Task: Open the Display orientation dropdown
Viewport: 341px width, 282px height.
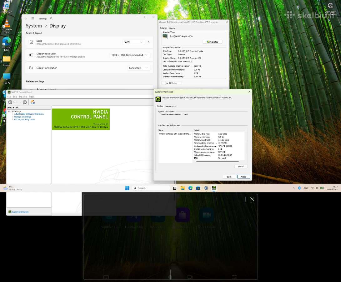Action: tap(138, 68)
